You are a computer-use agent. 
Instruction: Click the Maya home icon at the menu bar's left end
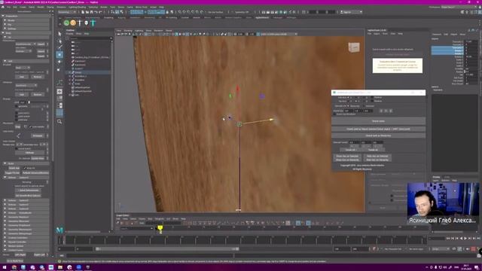coord(2,7)
